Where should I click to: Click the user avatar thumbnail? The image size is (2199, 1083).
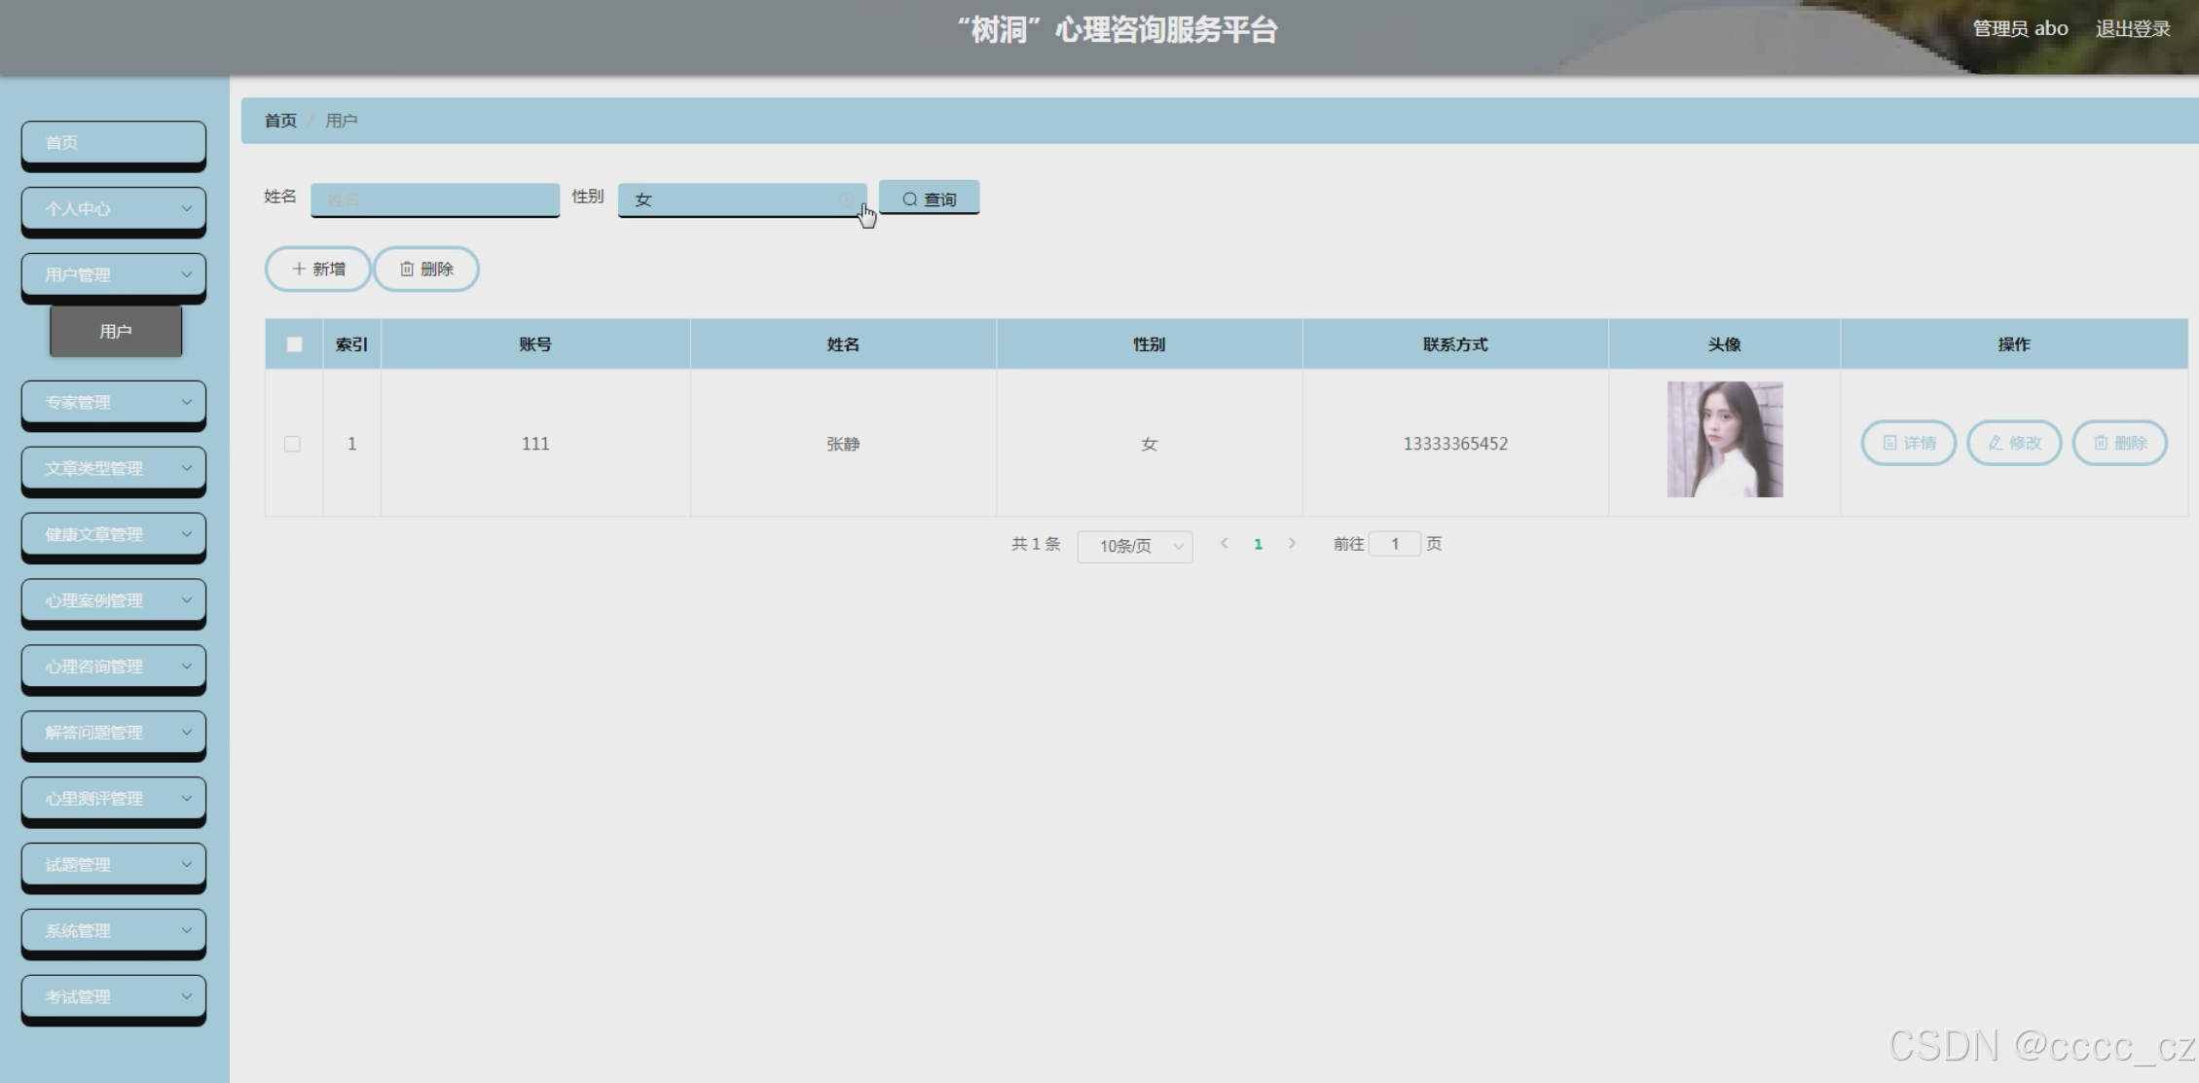point(1724,439)
